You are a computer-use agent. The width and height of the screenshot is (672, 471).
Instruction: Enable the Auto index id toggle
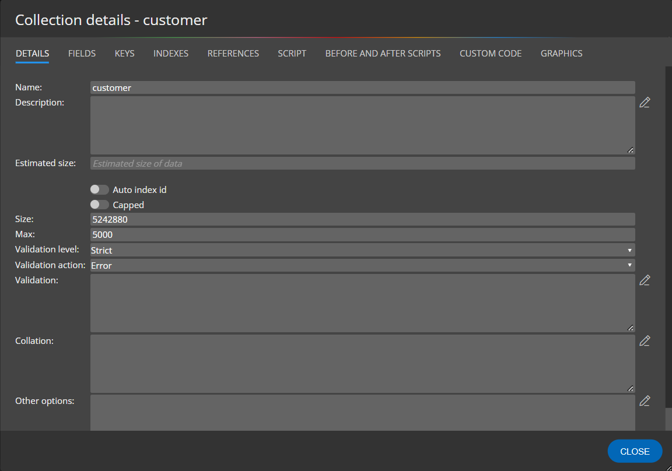click(100, 190)
